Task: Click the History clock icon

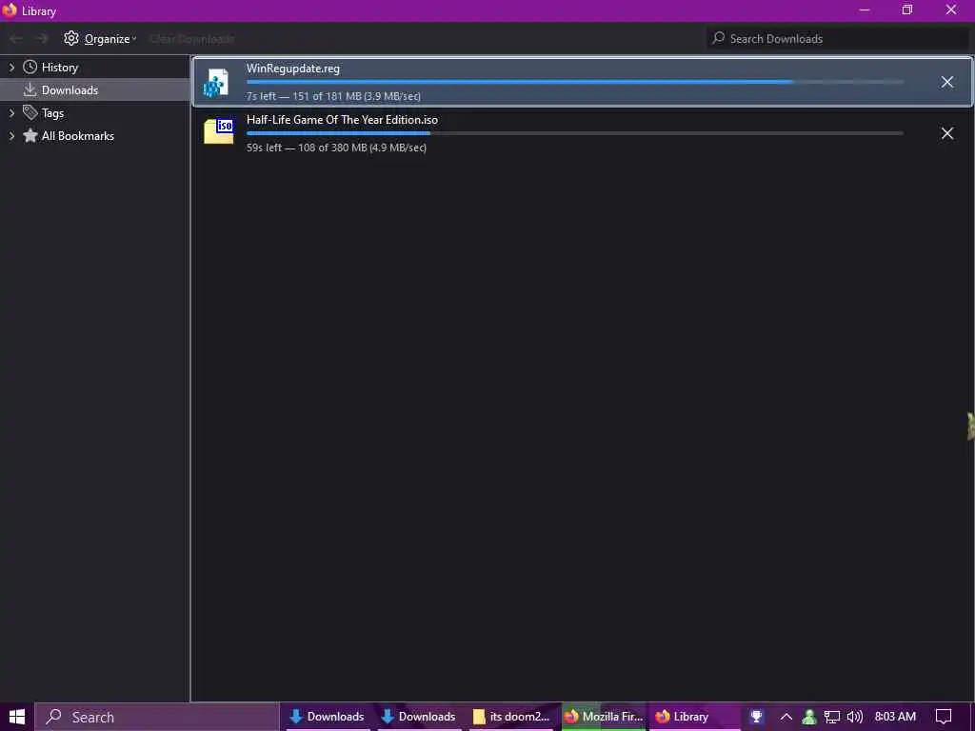Action: 30,68
